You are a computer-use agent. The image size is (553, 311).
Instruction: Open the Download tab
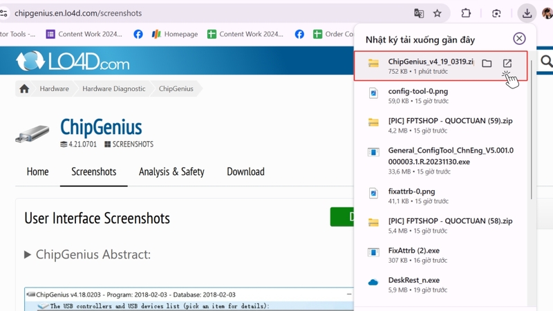(245, 171)
